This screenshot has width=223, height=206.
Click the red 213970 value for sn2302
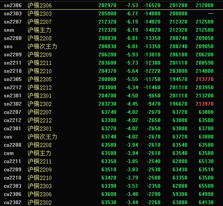click(x=205, y=104)
